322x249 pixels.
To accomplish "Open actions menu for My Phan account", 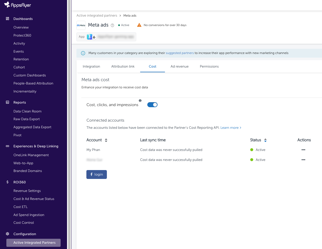I will click(x=303, y=150).
